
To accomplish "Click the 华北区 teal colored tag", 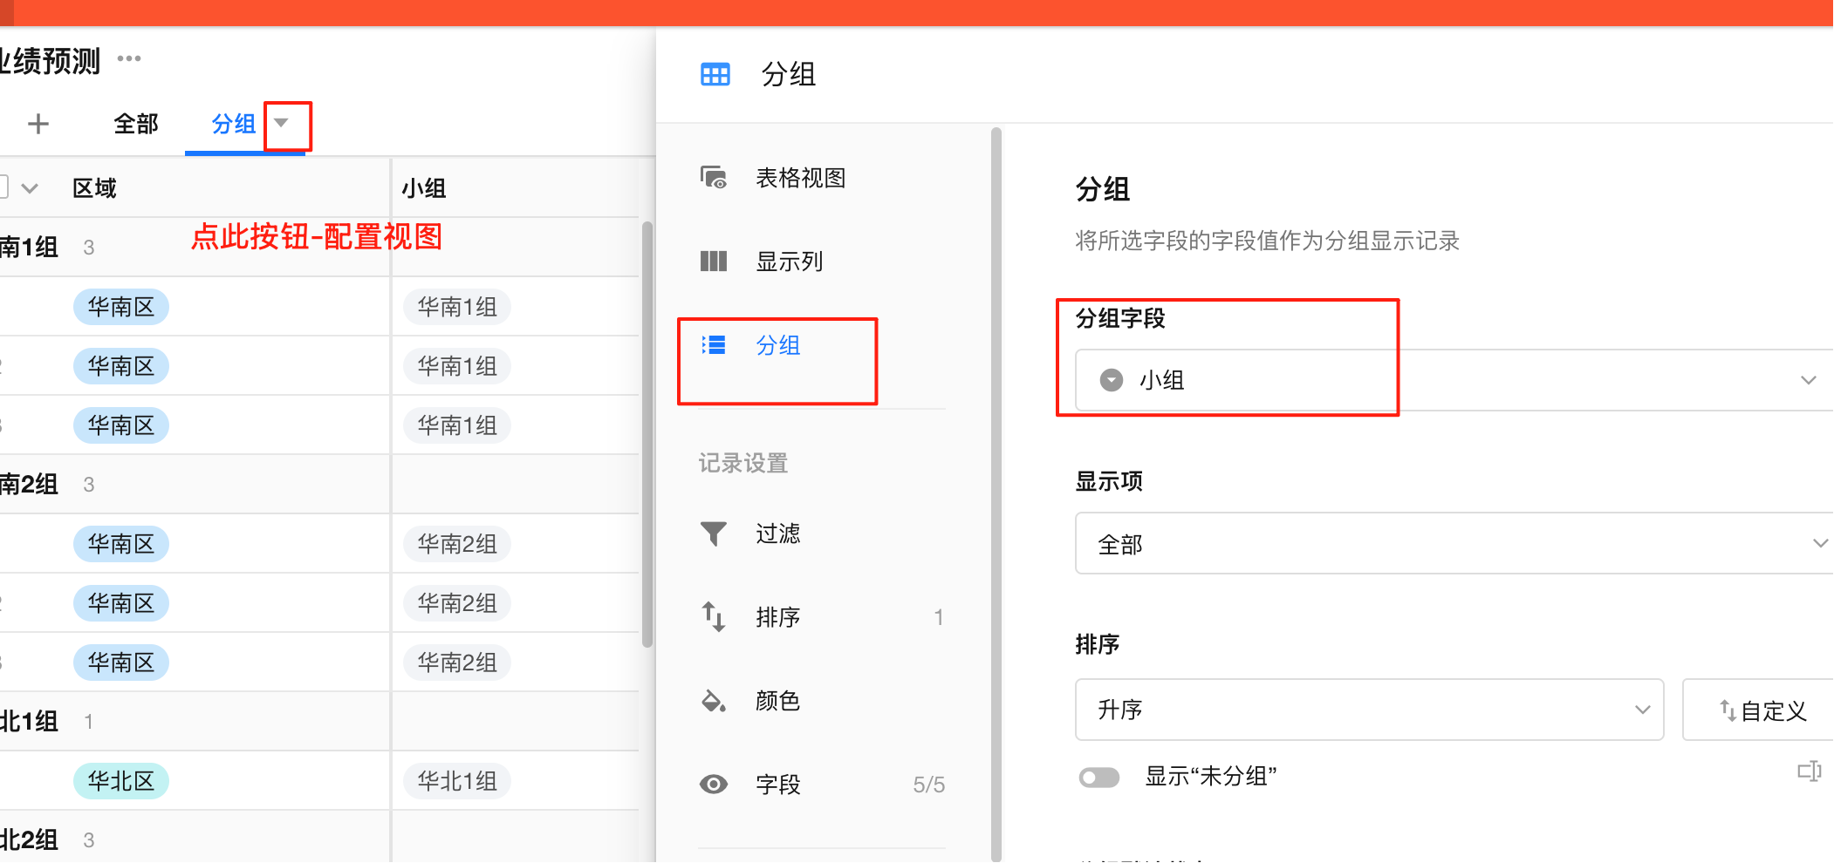I will [x=120, y=781].
